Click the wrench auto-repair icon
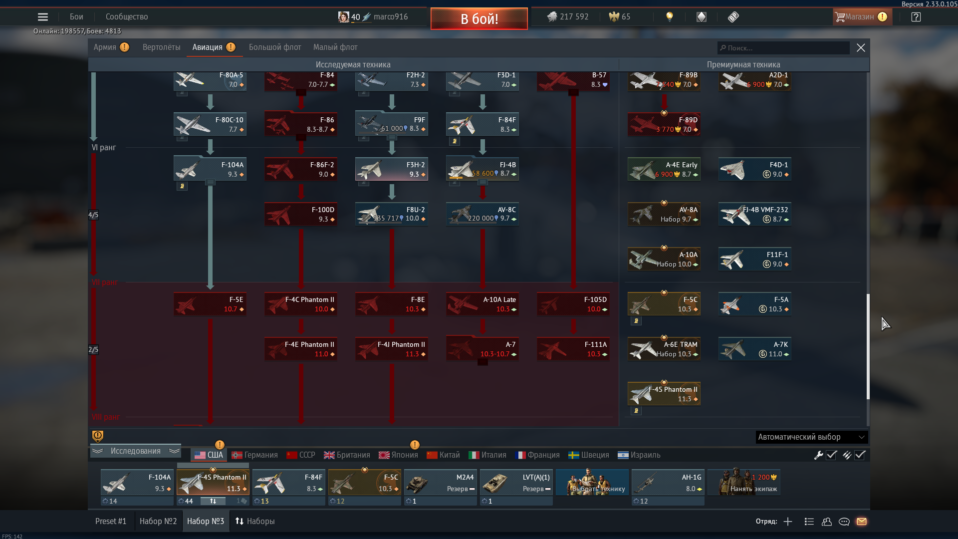 point(819,455)
